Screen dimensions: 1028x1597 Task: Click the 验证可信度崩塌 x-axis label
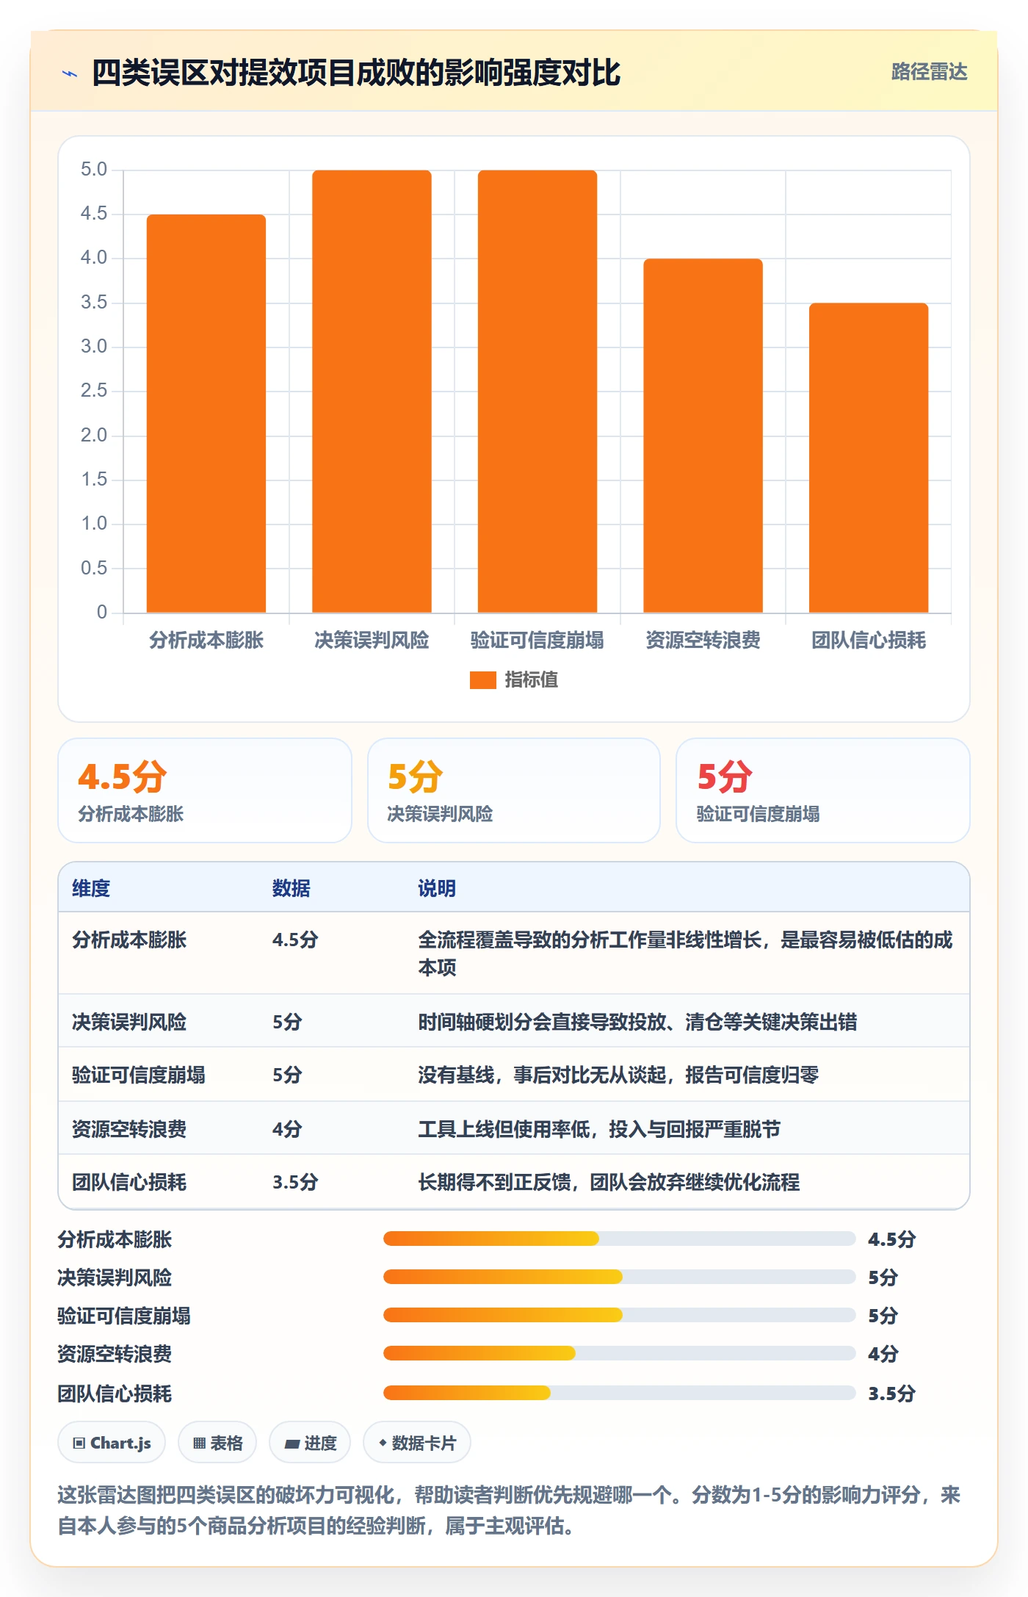pos(537,641)
